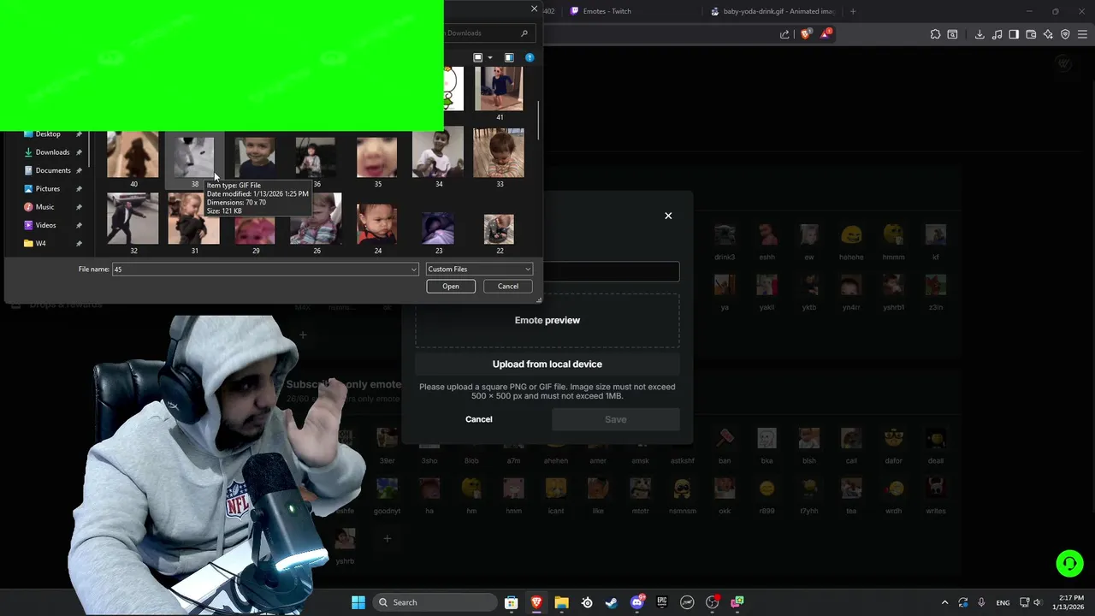
Task: Click the new tab plus button
Action: tap(853, 11)
